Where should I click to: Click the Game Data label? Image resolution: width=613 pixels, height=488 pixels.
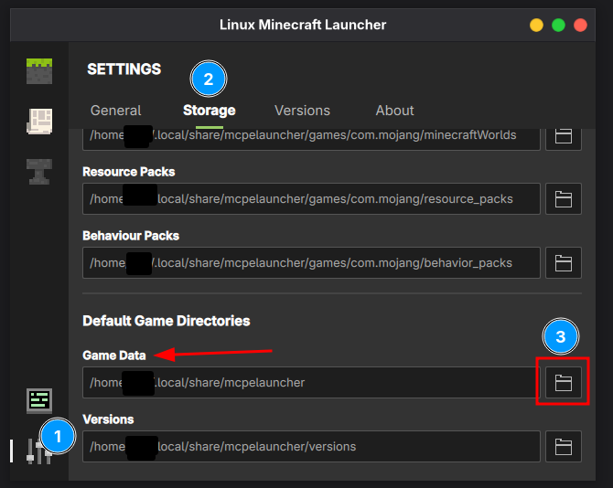[114, 355]
